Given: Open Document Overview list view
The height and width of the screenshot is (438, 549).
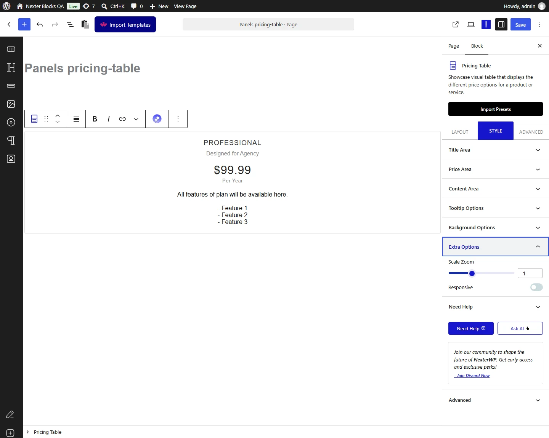Looking at the screenshot, I should click(x=70, y=24).
